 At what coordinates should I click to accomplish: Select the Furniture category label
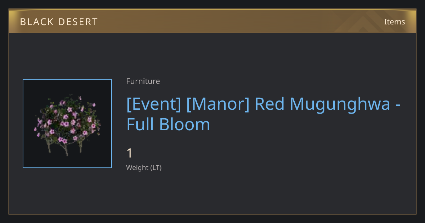click(x=143, y=81)
